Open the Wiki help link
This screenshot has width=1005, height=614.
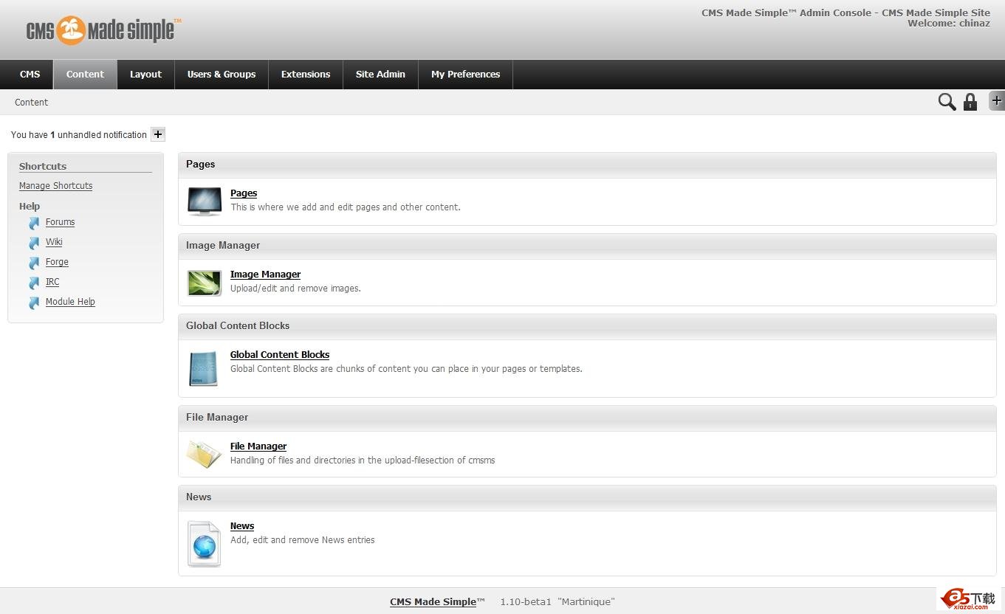coord(54,242)
